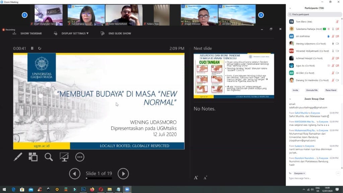This screenshot has height=193, width=343.
Task: Open the Windows Start menu
Action: pos(4,190)
